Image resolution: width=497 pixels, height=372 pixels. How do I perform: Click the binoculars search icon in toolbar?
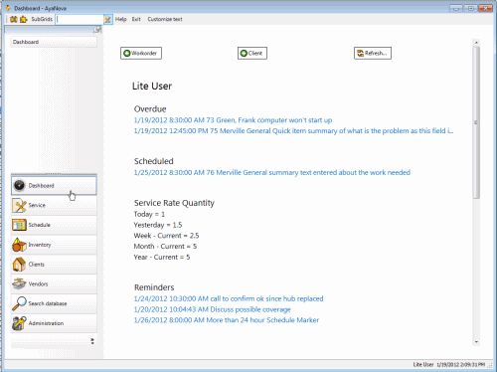(14, 19)
